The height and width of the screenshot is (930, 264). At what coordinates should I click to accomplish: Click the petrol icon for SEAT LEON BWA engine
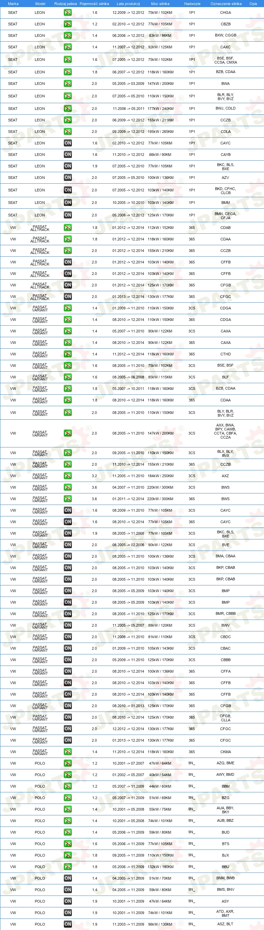tap(68, 84)
